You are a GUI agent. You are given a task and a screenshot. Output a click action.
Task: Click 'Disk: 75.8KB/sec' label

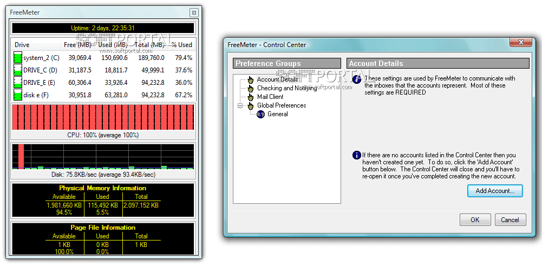(103, 175)
